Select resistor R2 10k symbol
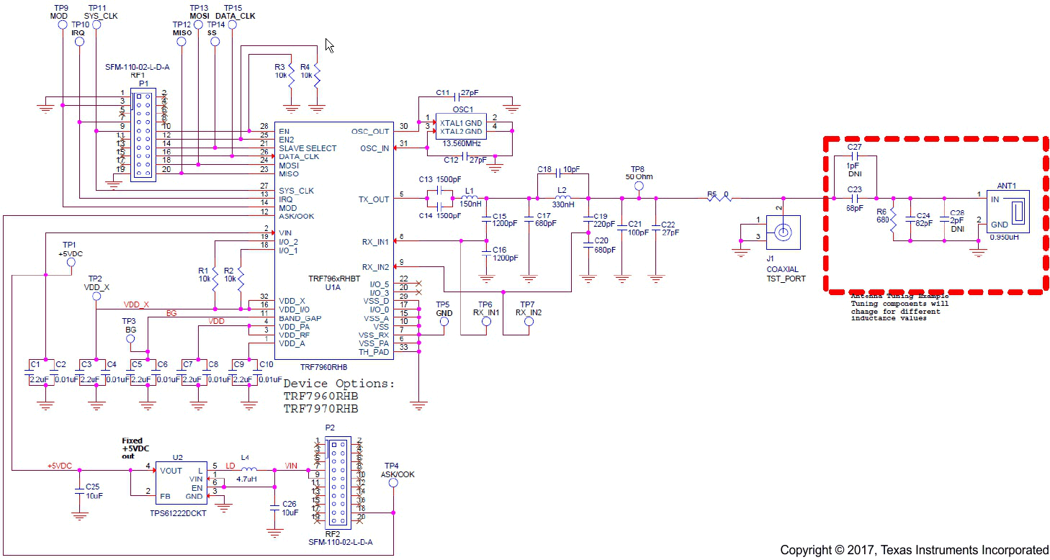 tap(241, 279)
